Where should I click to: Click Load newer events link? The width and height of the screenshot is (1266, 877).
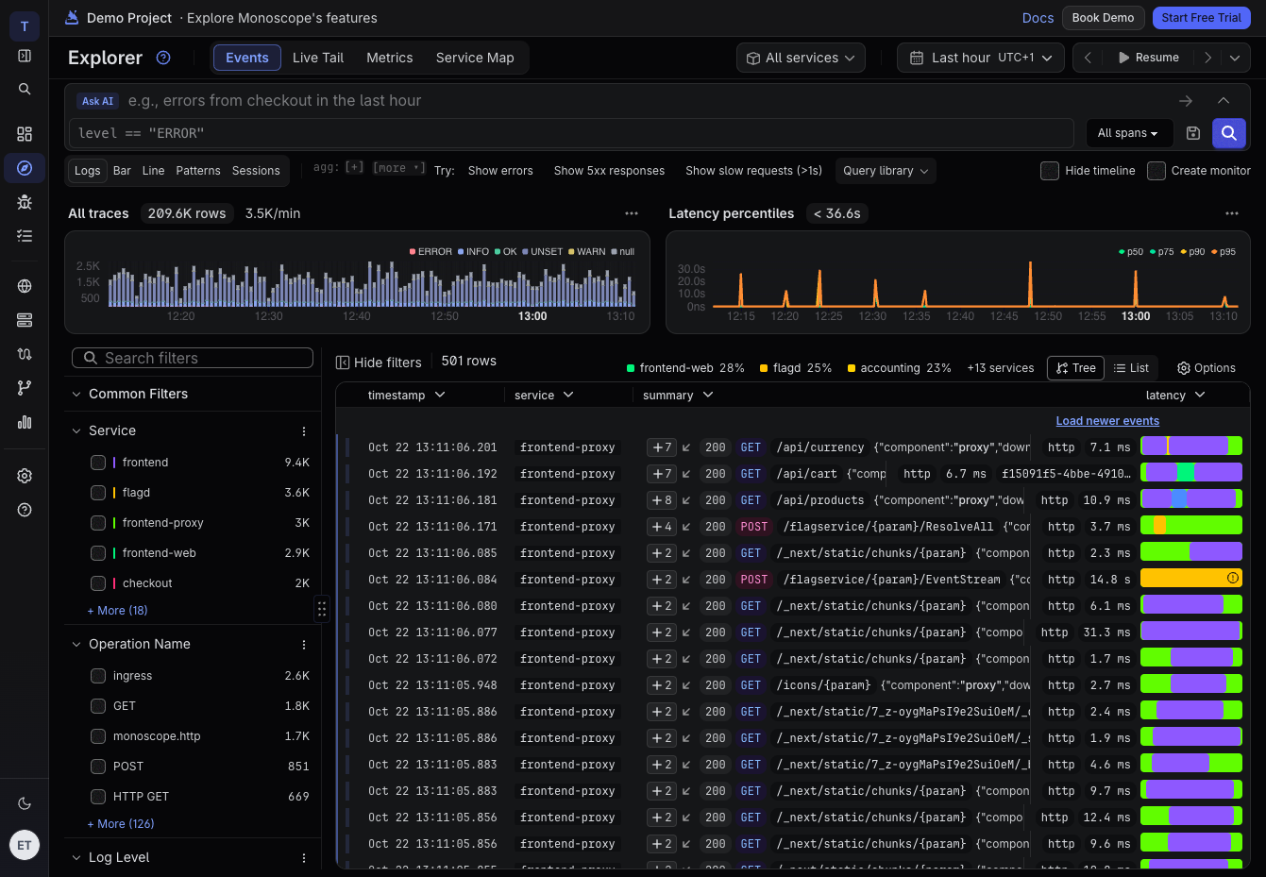pos(1107,421)
